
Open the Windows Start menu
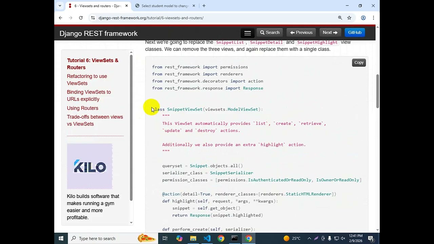click(61, 238)
